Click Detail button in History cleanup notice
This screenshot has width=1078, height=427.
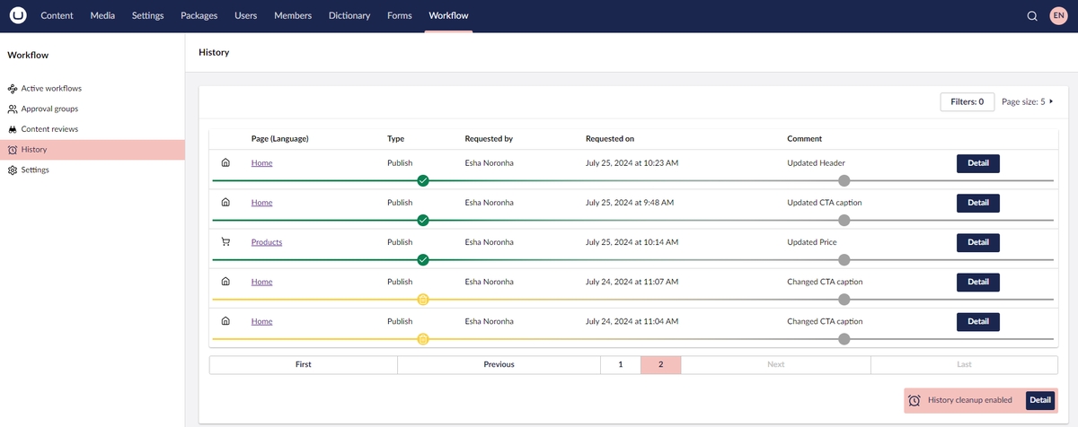coord(1039,401)
